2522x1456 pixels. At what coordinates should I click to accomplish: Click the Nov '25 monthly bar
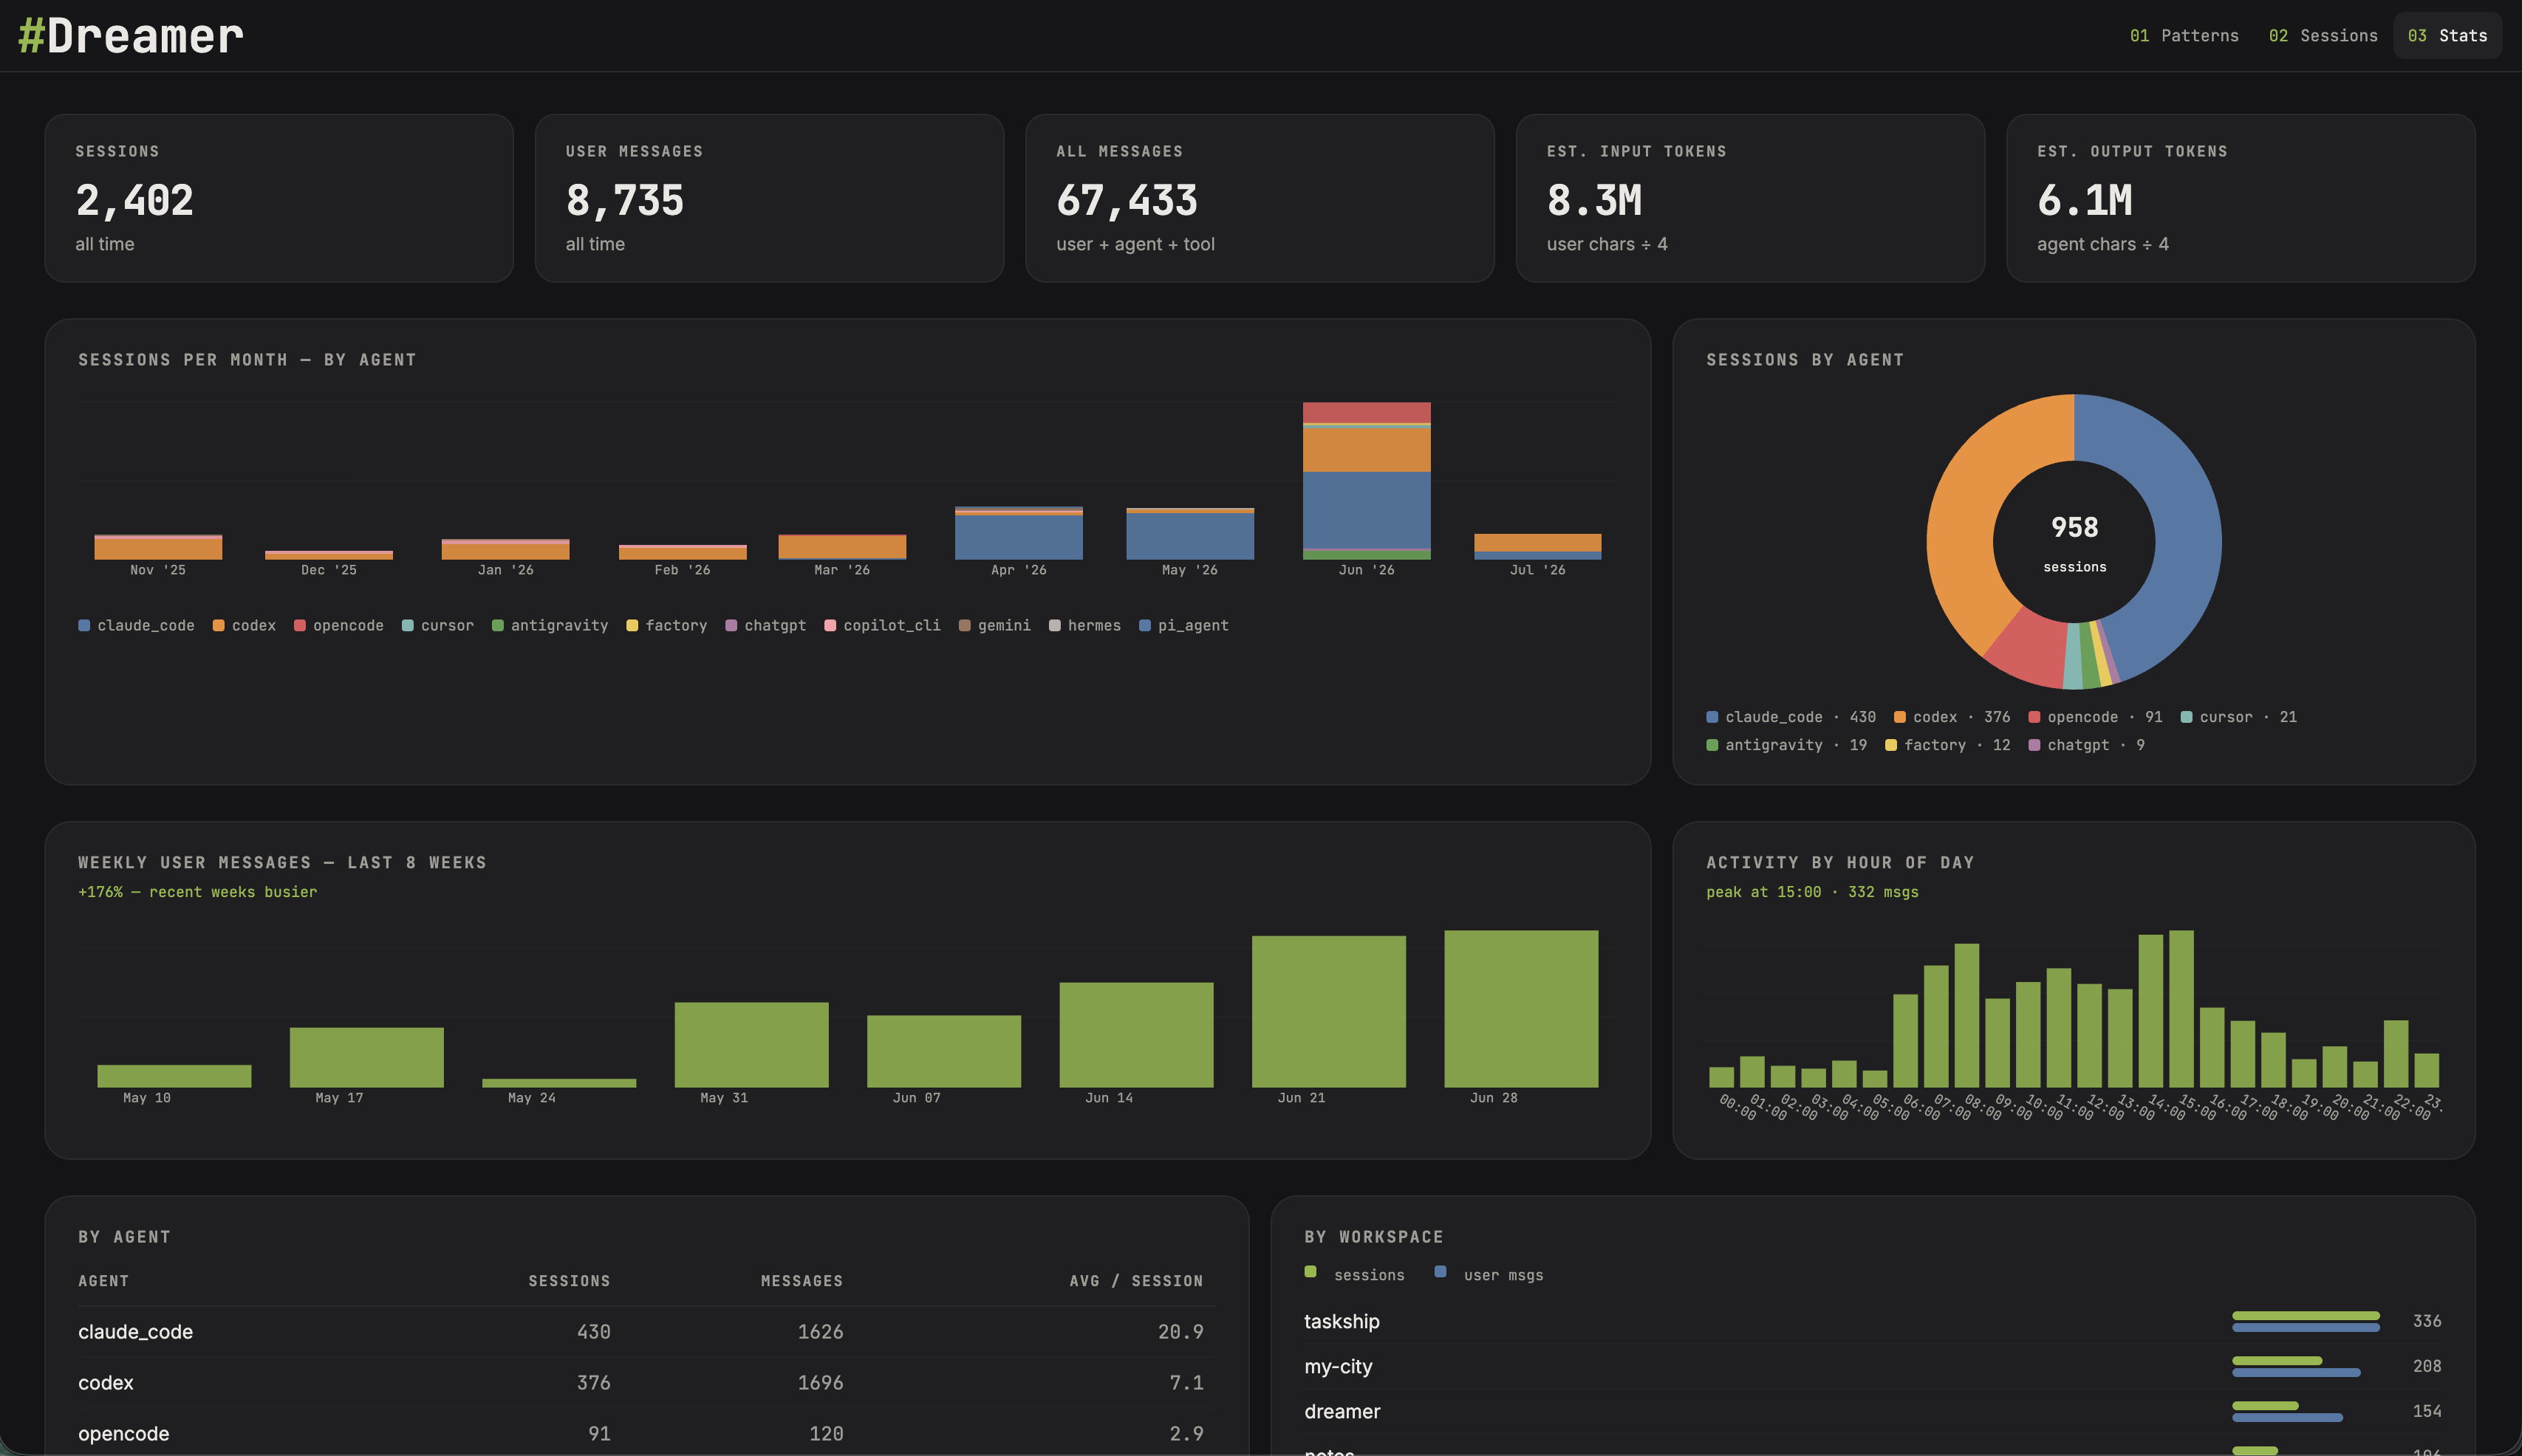click(x=158, y=547)
